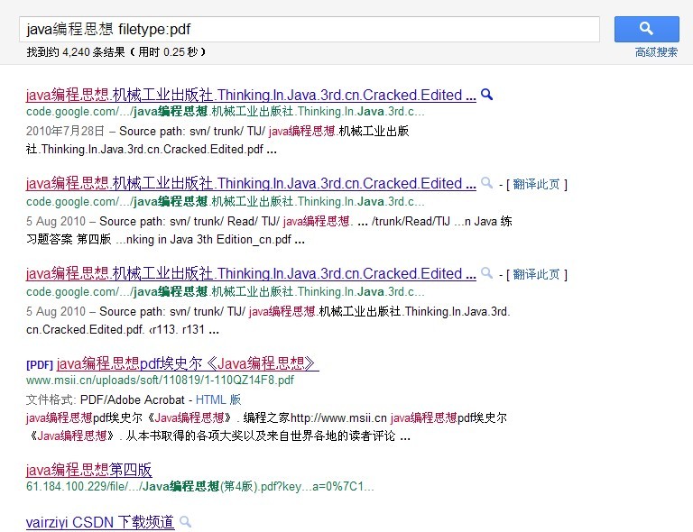693x532 pixels.
Task: Click the 文件格式: PDF/Adobe Acrobat text
Action: (106, 400)
